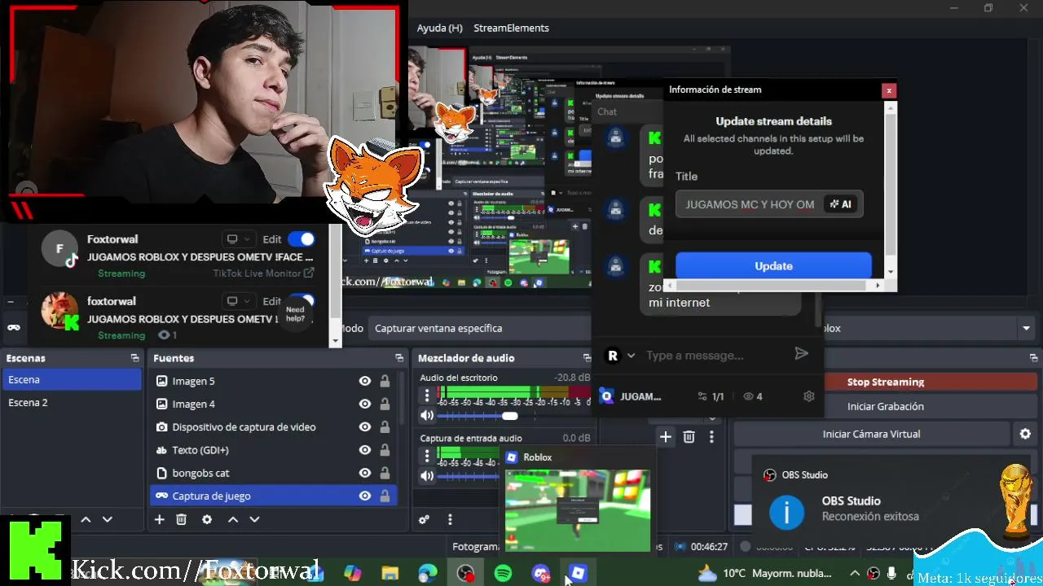This screenshot has width=1043, height=586.
Task: Delete selected source with trash icon in Fuentes
Action: (x=182, y=519)
